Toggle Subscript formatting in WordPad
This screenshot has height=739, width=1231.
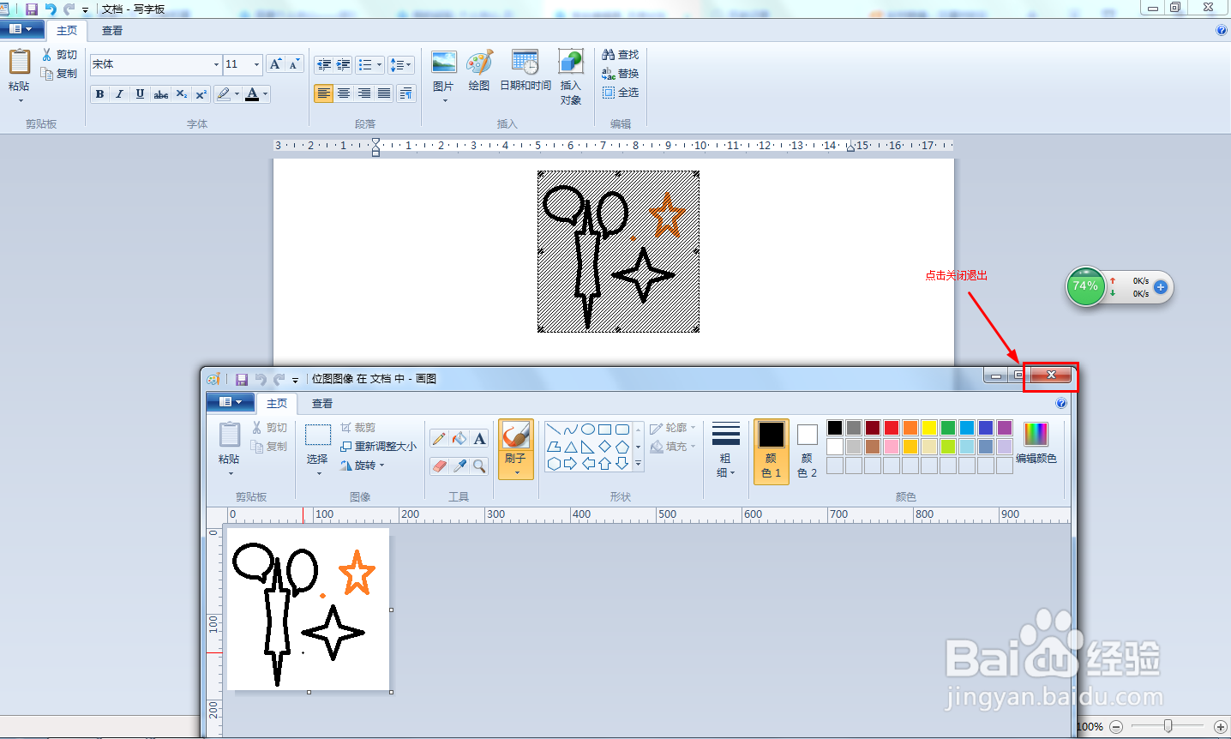(181, 94)
